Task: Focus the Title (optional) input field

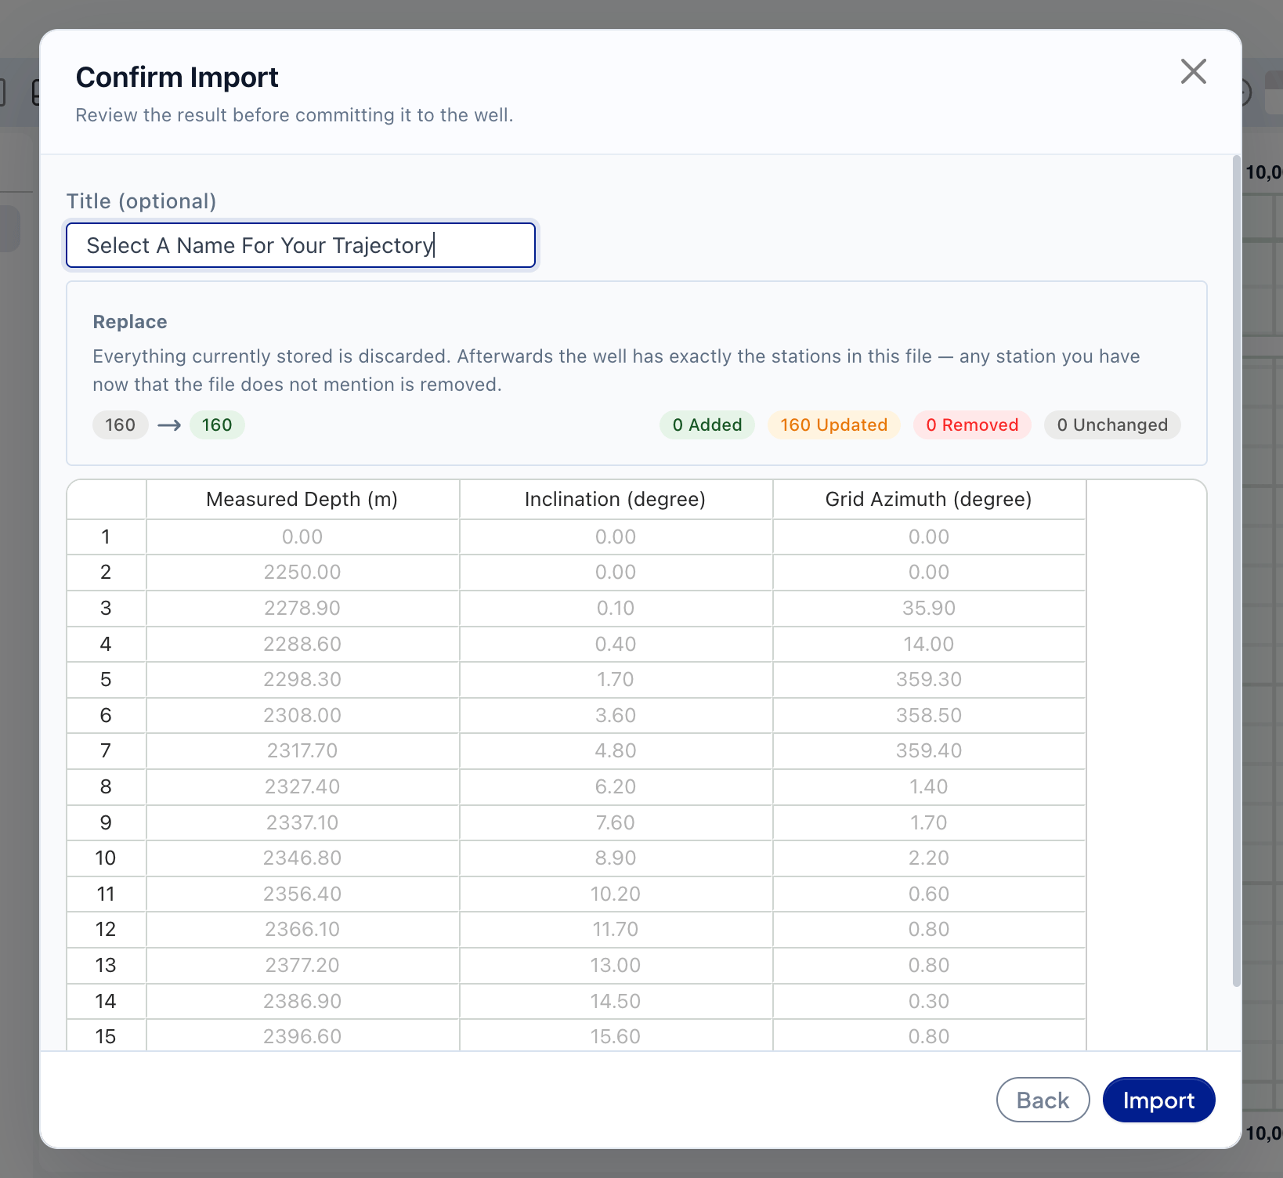Action: click(301, 245)
